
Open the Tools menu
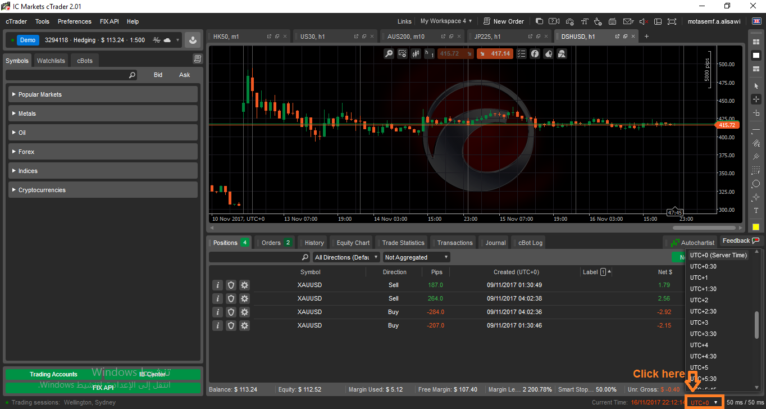(42, 21)
